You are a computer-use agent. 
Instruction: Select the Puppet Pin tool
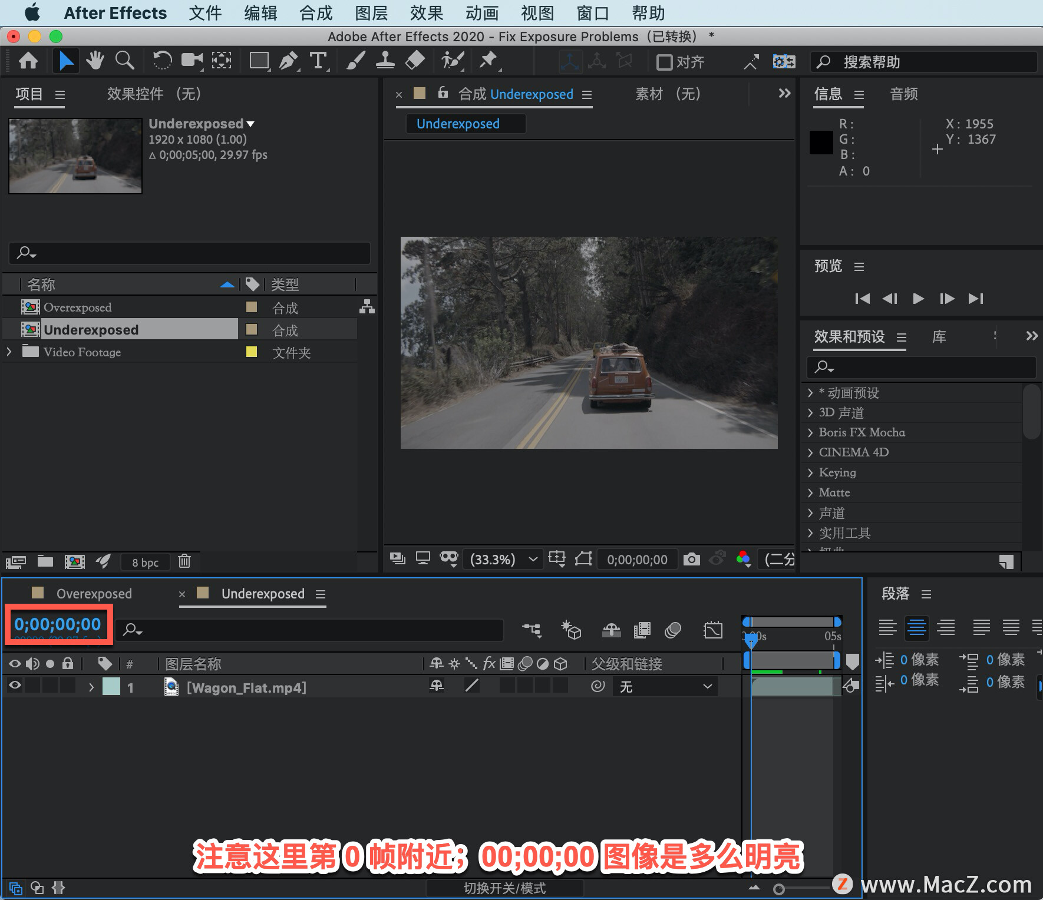point(489,61)
